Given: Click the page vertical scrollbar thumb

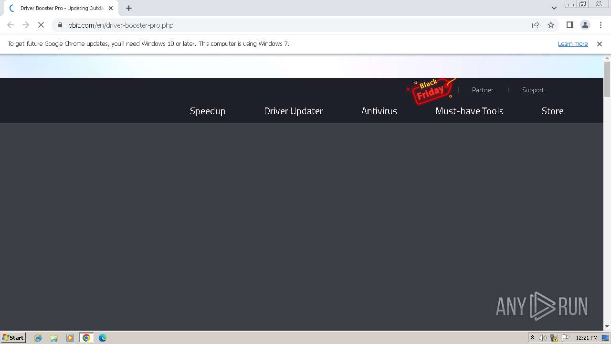Looking at the screenshot, I should click(607, 79).
